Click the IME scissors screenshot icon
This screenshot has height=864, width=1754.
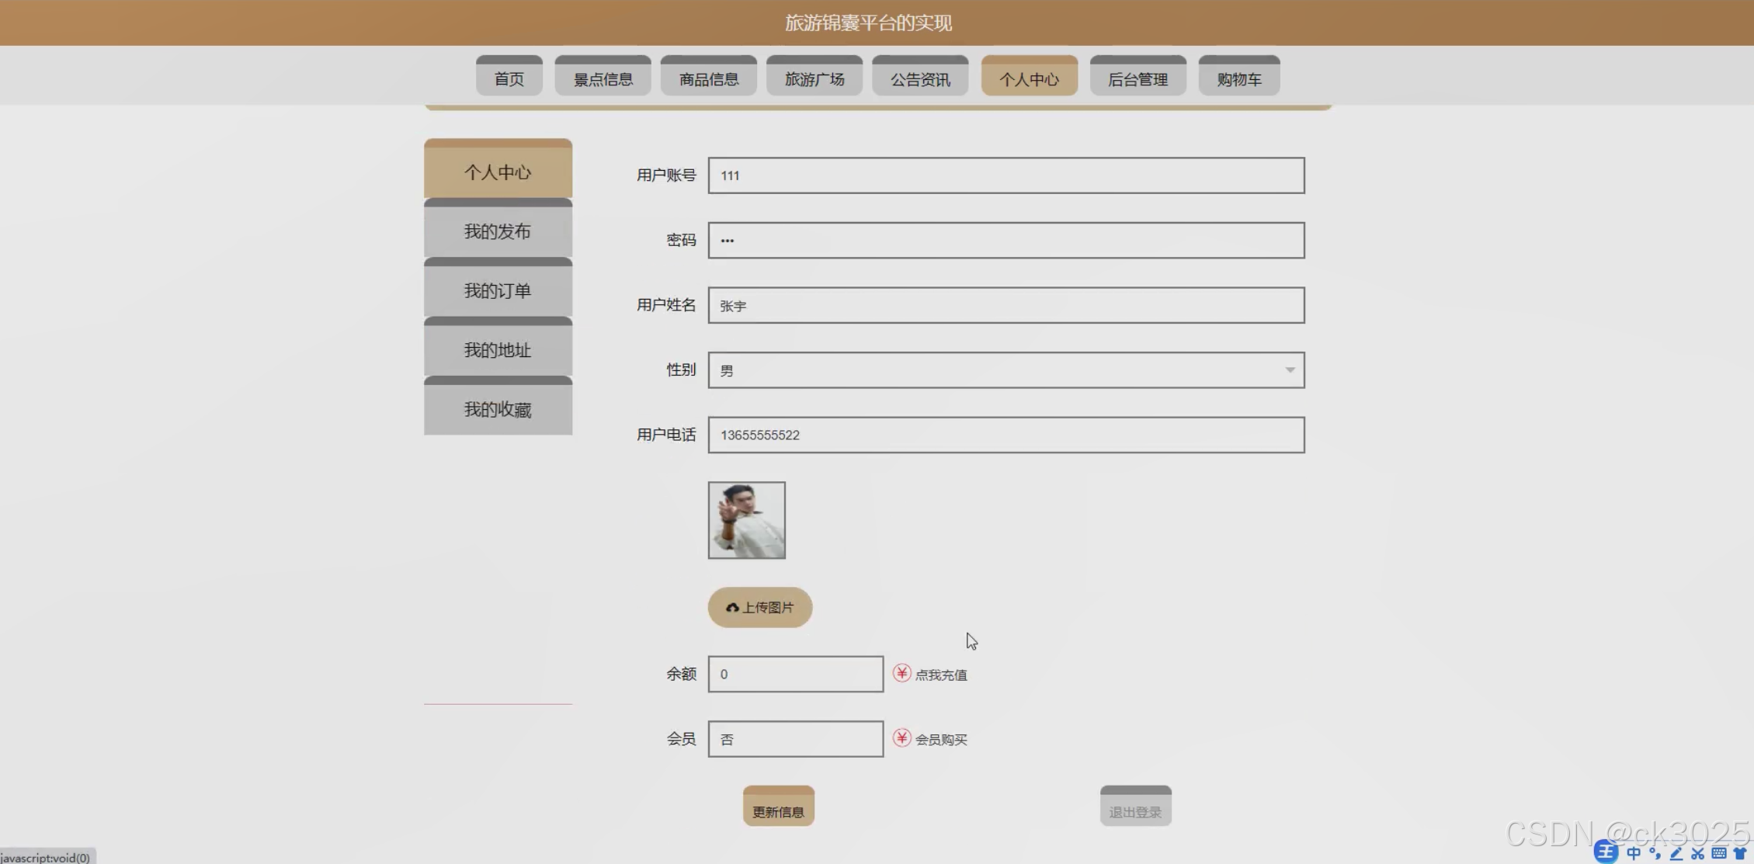[x=1698, y=853]
